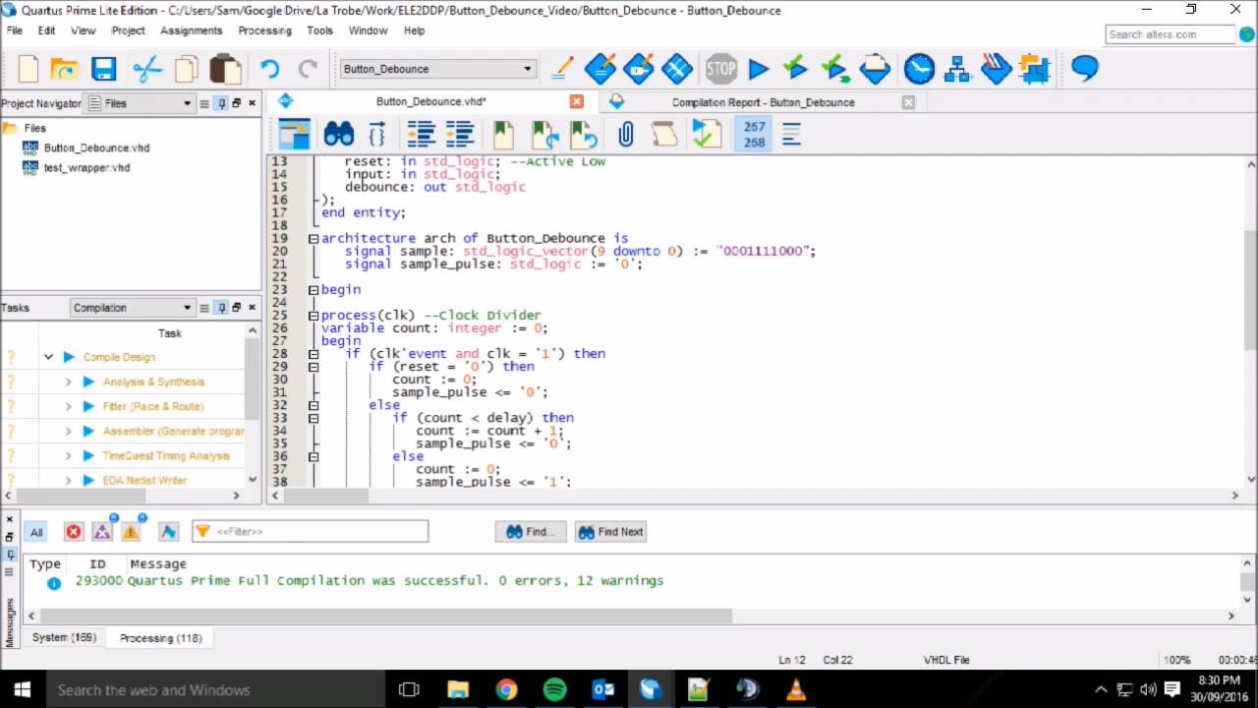Click the paperclip icon in editor toolbar
The image size is (1258, 708).
[625, 134]
